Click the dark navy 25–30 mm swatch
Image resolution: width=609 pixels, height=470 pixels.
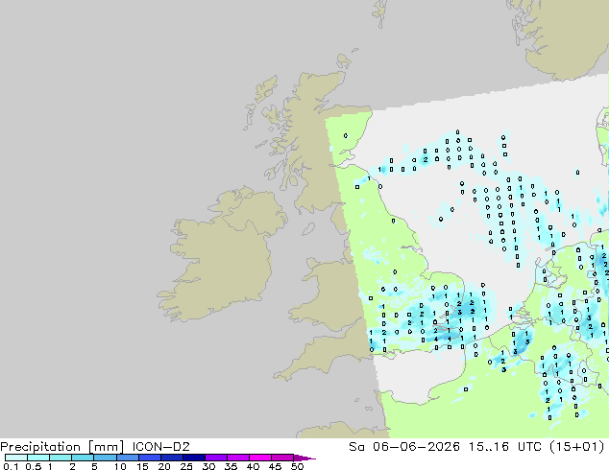click(x=193, y=458)
